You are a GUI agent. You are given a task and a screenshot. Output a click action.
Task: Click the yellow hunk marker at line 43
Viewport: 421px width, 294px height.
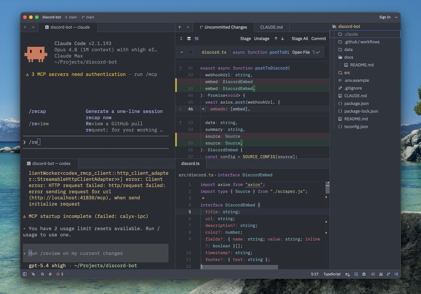tap(176, 85)
